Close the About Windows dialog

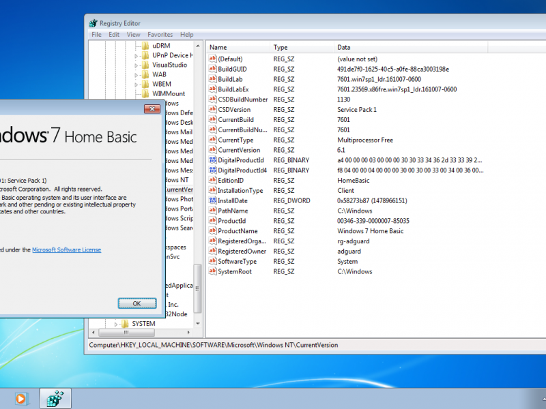pos(152,109)
